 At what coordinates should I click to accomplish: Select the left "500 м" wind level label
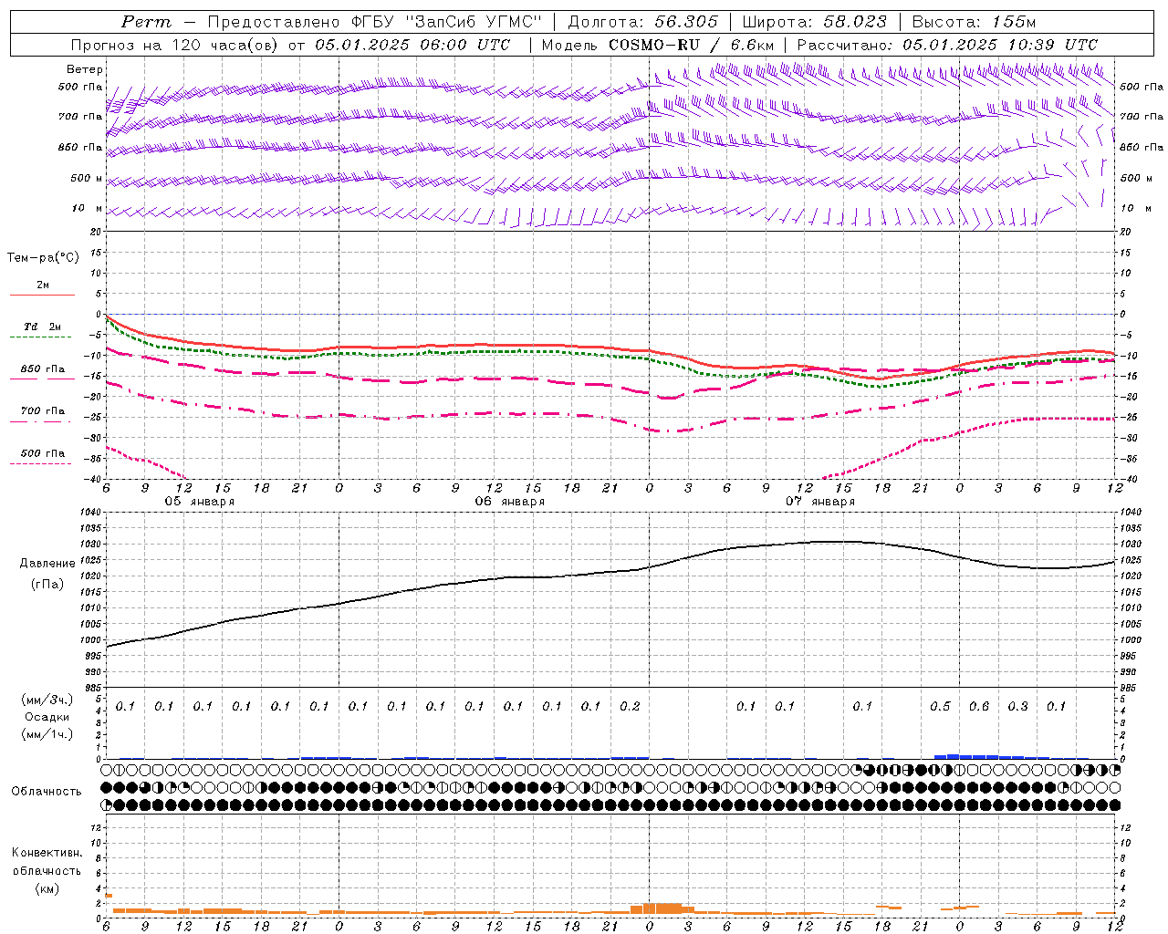(87, 178)
